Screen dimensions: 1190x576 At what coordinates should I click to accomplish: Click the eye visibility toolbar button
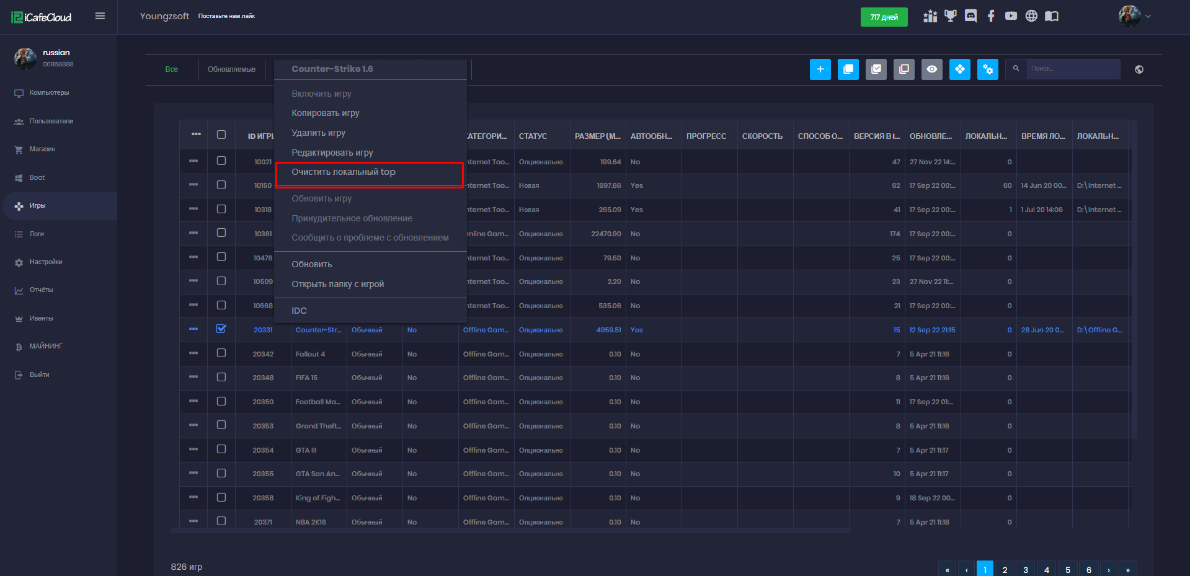point(931,69)
